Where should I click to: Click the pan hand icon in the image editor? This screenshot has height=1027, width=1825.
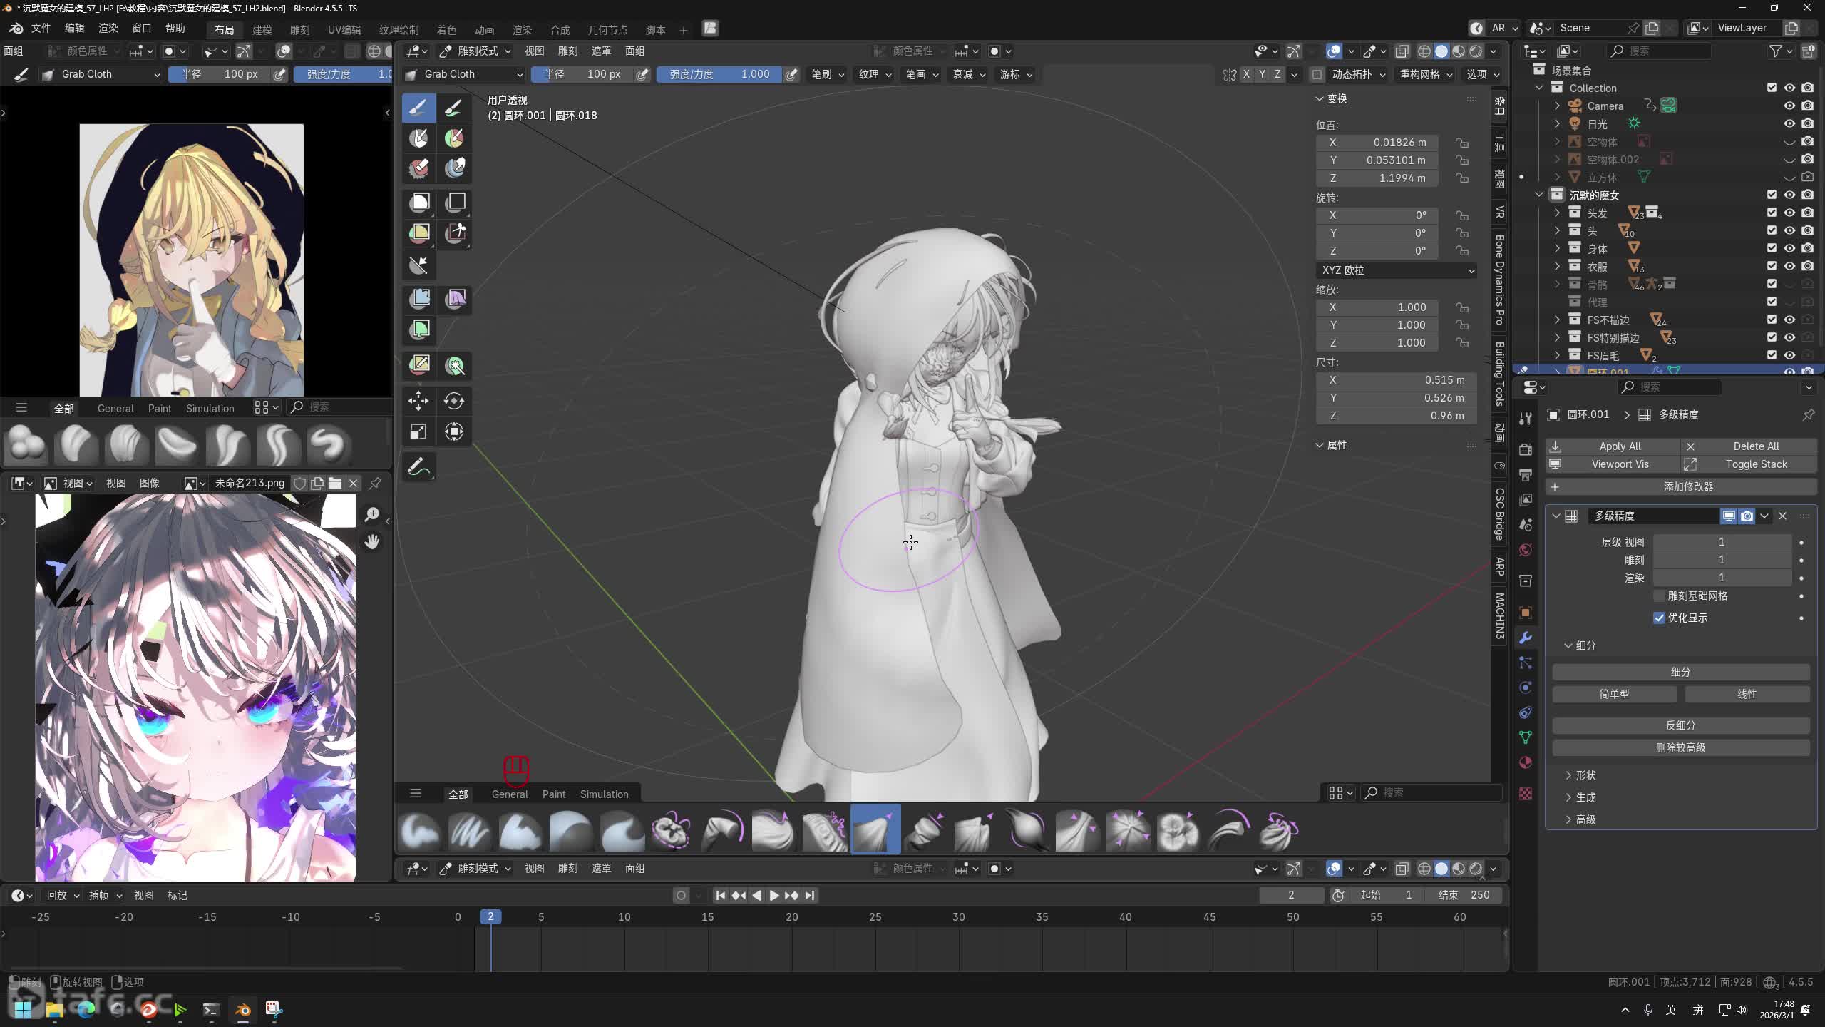pos(371,542)
